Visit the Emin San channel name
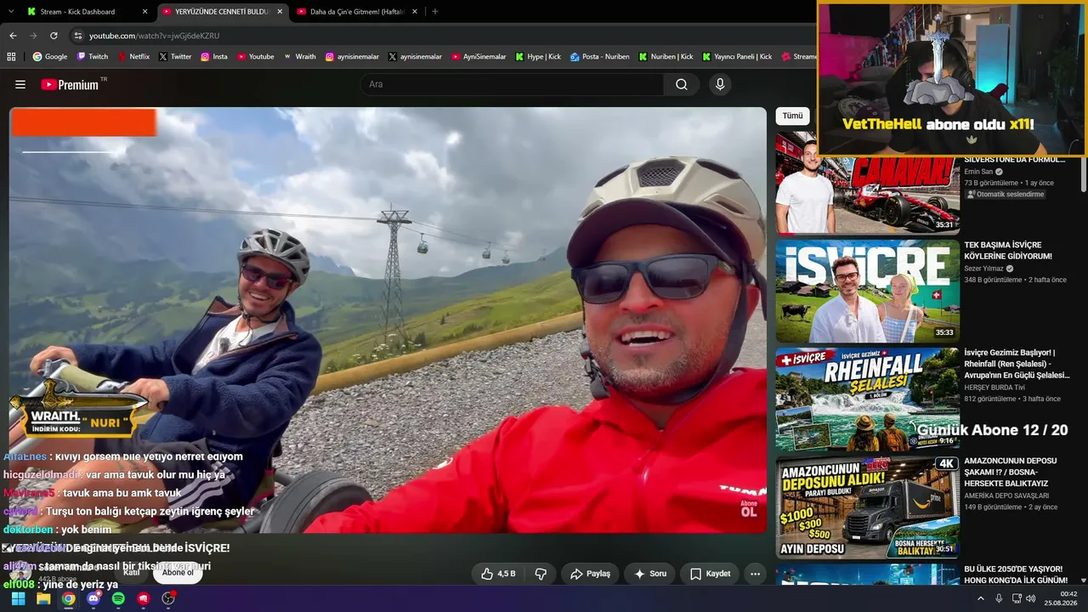1088x612 pixels. pyautogui.click(x=978, y=172)
